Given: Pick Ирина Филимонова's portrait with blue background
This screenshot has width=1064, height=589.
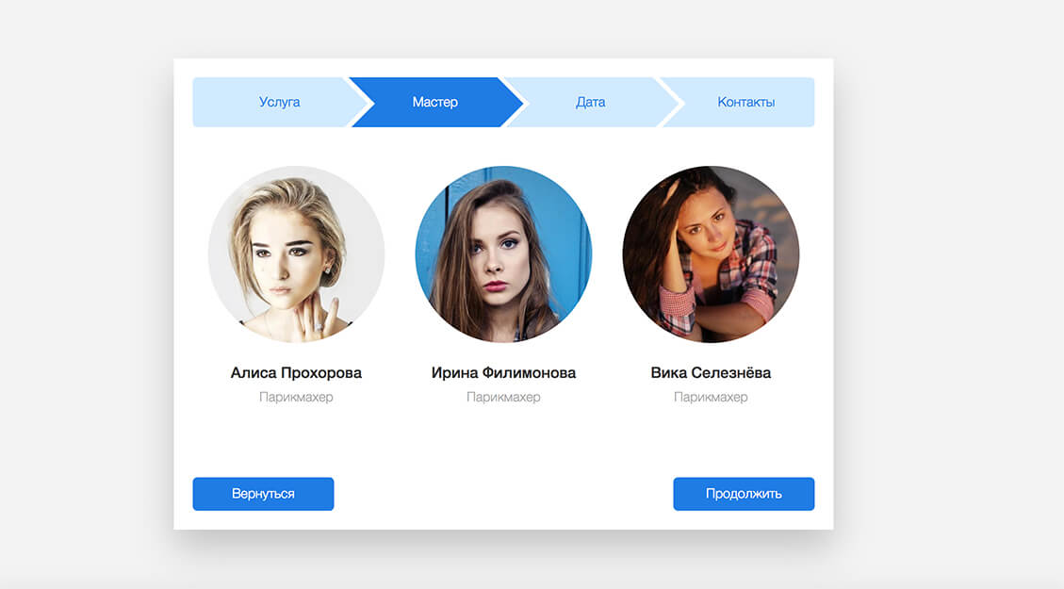Looking at the screenshot, I should 503,254.
